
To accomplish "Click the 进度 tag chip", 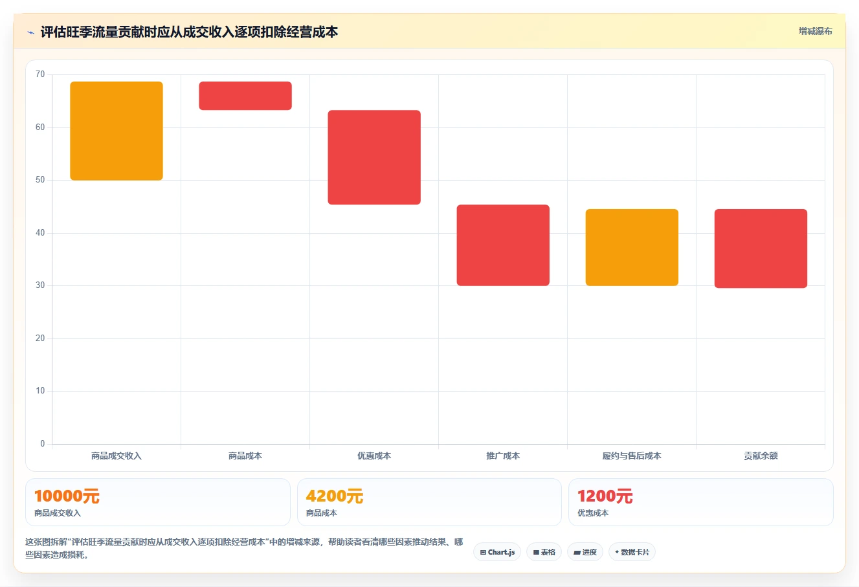I will (585, 552).
